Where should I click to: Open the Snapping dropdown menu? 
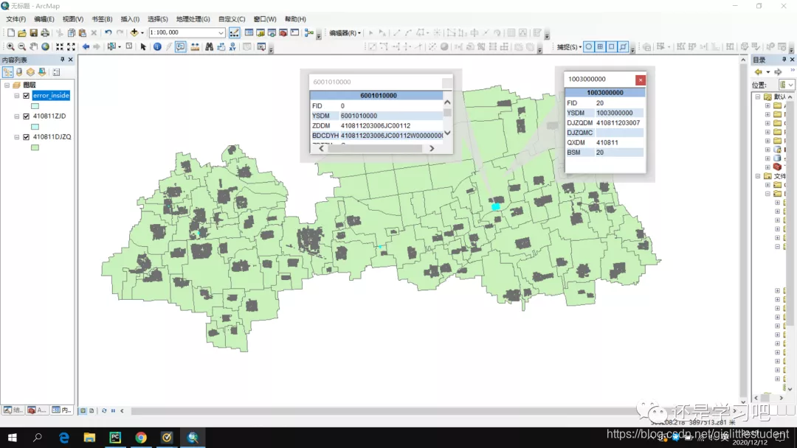569,46
